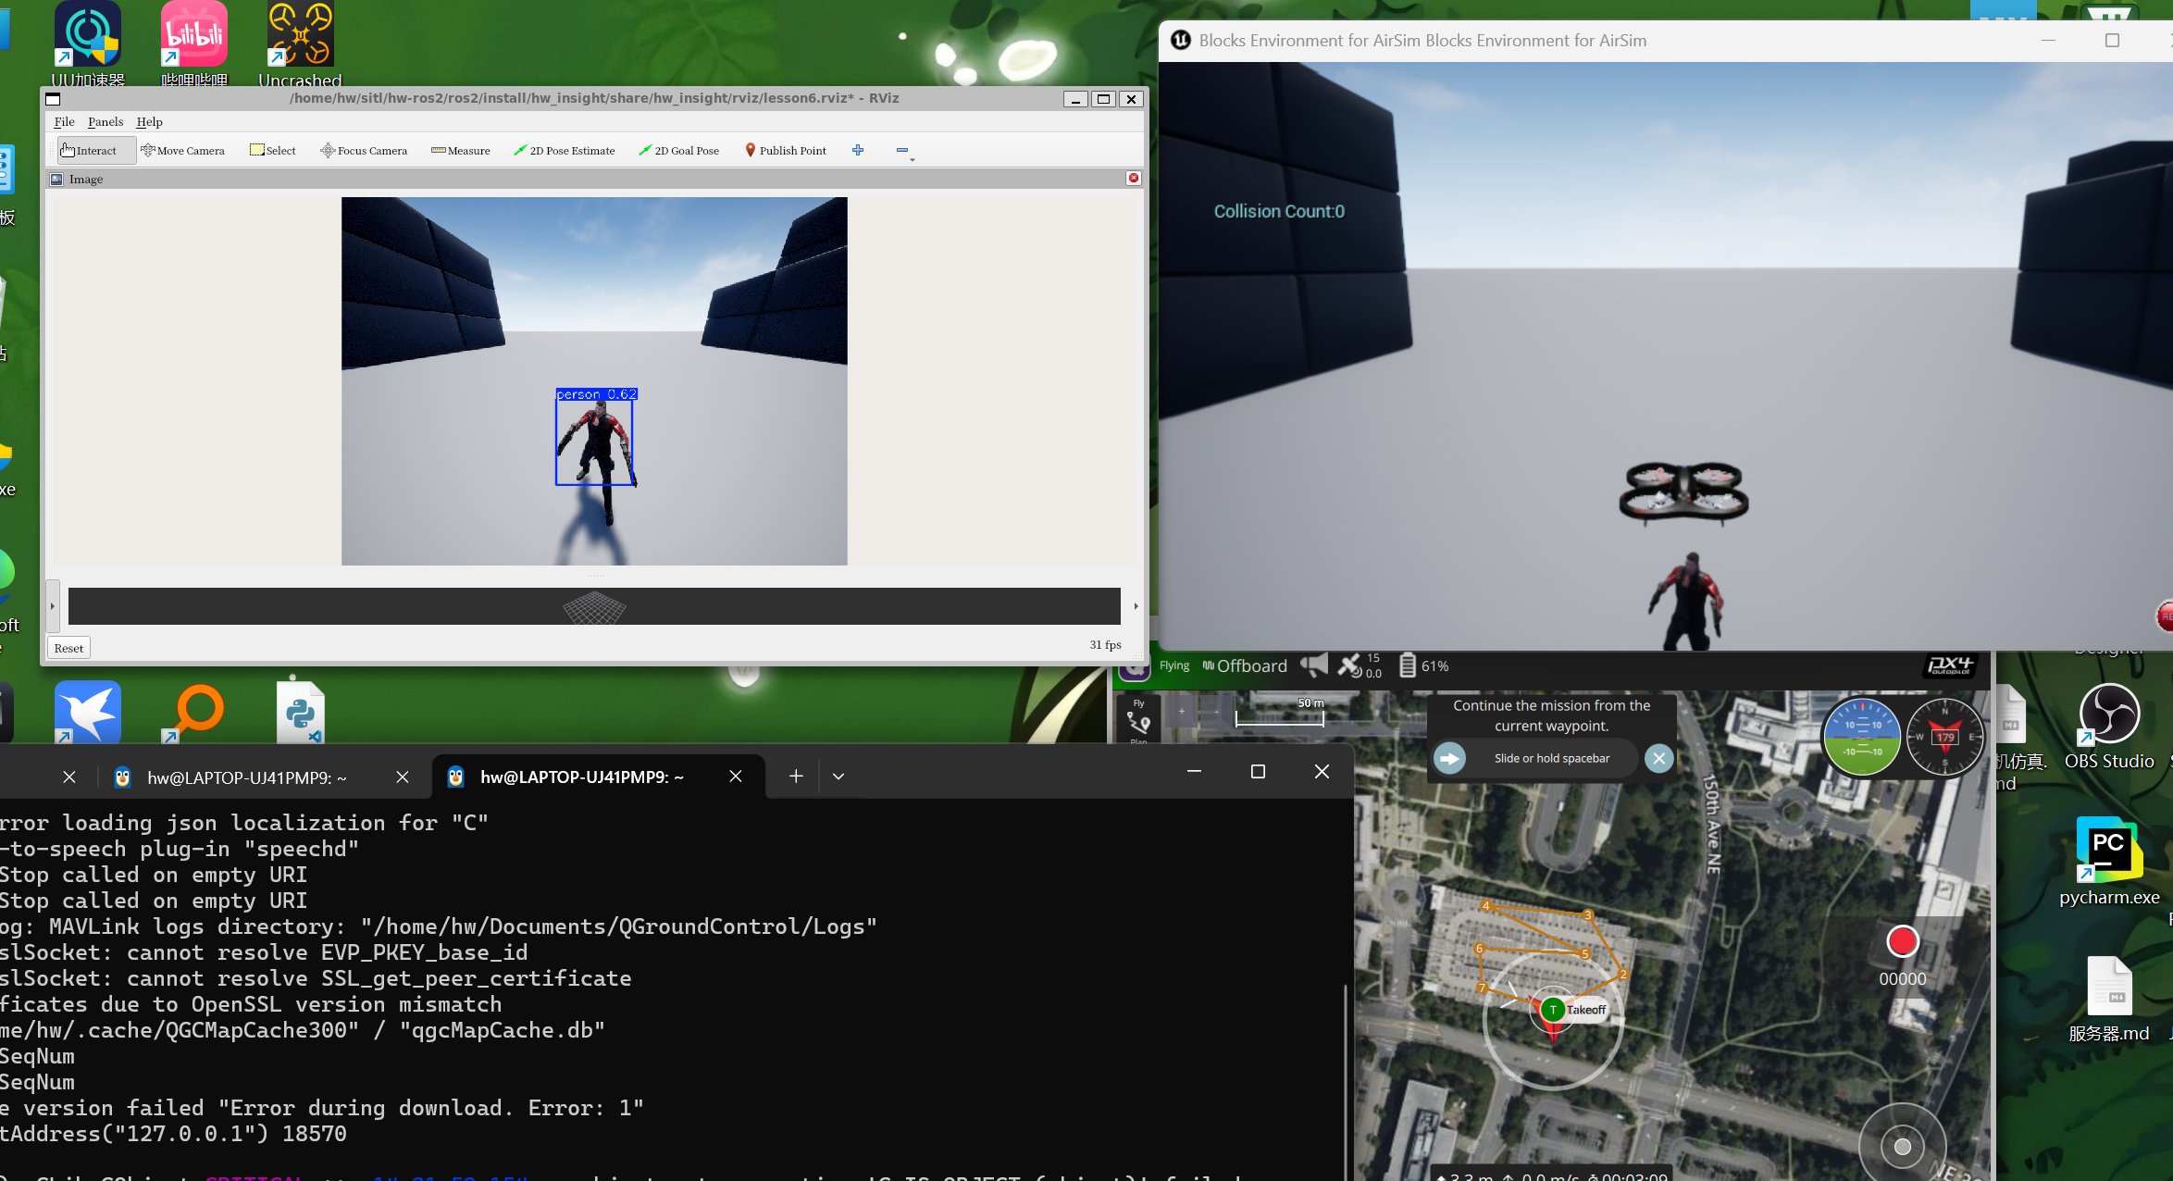The height and width of the screenshot is (1181, 2173).
Task: Switch to the first hw@LAPTOP-UJ41PMP9 terminal tab
Action: 247,777
